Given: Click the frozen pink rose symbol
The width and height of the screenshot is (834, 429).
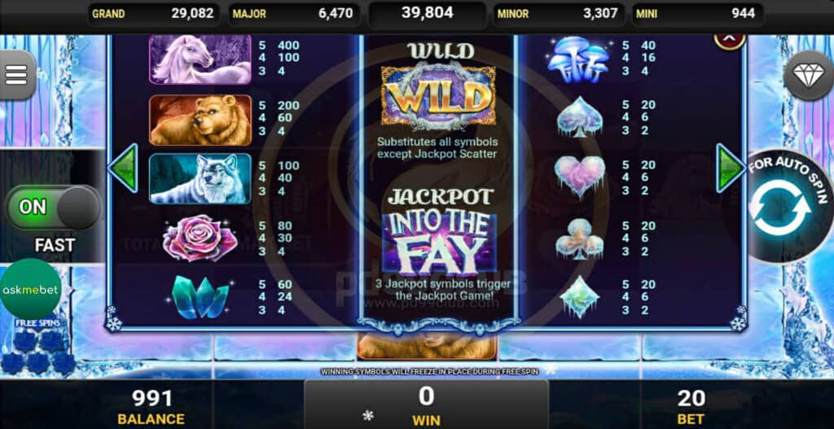Looking at the screenshot, I should coord(200,239).
